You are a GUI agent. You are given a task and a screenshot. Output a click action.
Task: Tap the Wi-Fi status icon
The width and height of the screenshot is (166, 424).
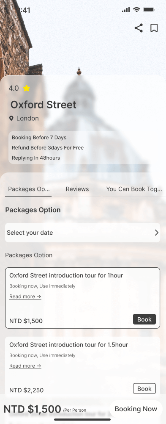tap(137, 10)
